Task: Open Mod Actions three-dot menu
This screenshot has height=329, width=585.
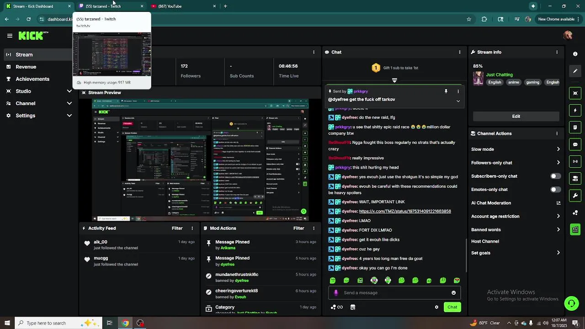Action: 314,228
